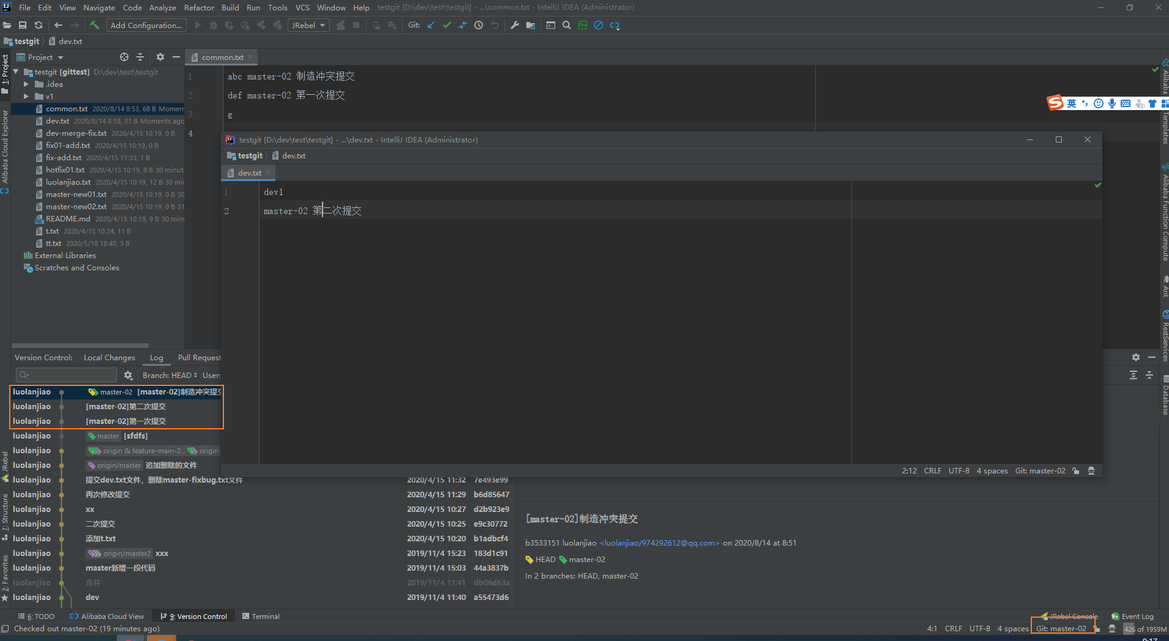Image resolution: width=1169 pixels, height=641 pixels.
Task: Open the User filter dropdown in log
Action: [x=212, y=375]
